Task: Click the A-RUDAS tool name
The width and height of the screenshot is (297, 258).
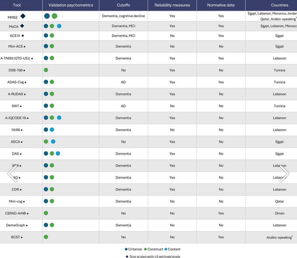Action: (x=15, y=94)
